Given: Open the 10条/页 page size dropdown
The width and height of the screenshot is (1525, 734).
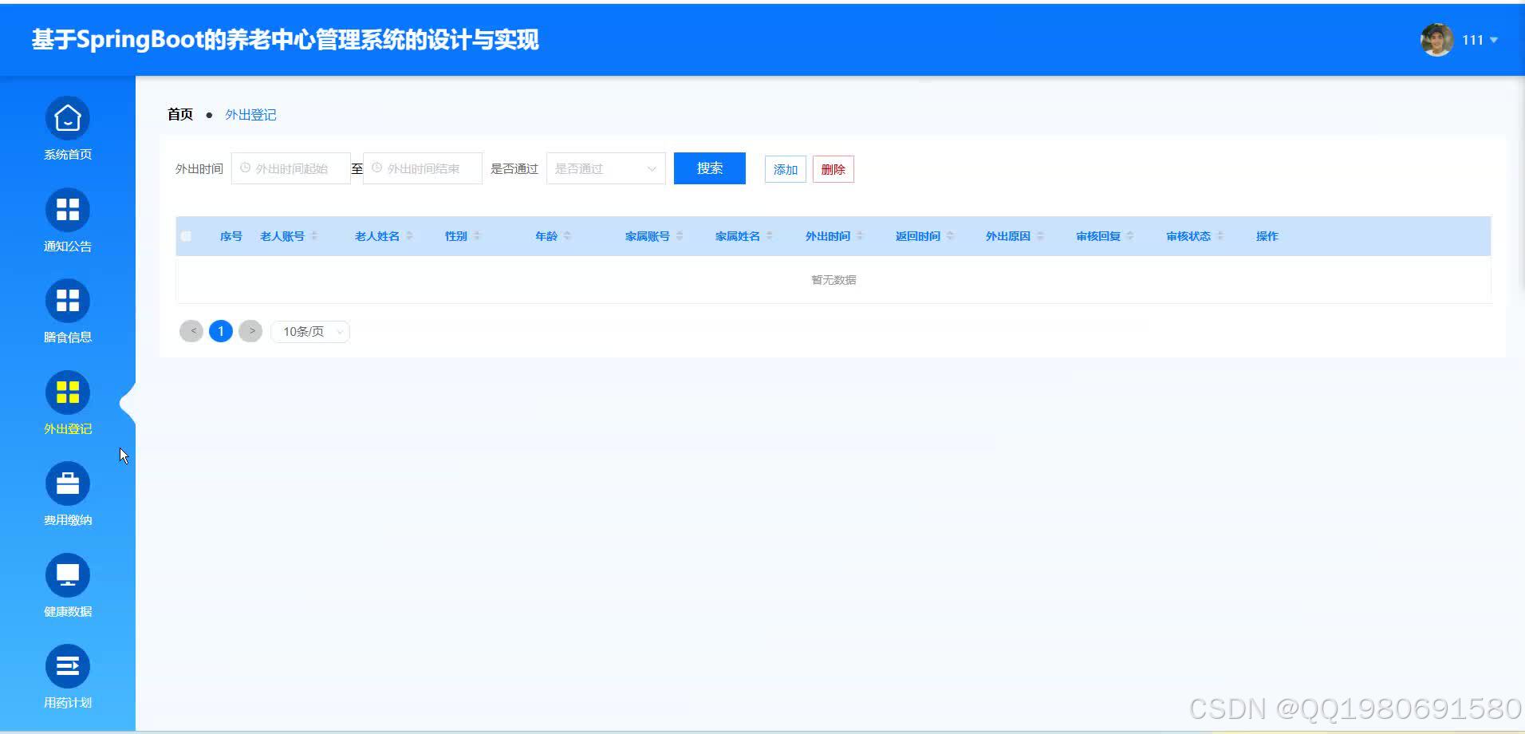Looking at the screenshot, I should click(x=309, y=331).
